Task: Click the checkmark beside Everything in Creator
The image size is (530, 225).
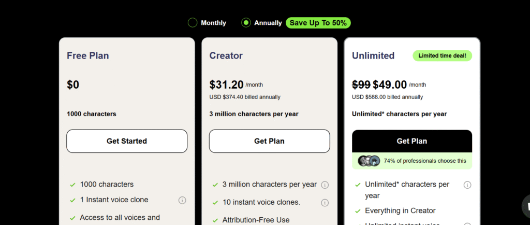Action: pyautogui.click(x=358, y=211)
